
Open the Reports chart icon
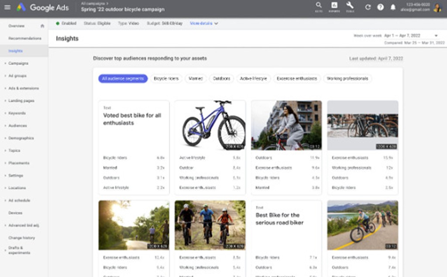[x=334, y=6]
